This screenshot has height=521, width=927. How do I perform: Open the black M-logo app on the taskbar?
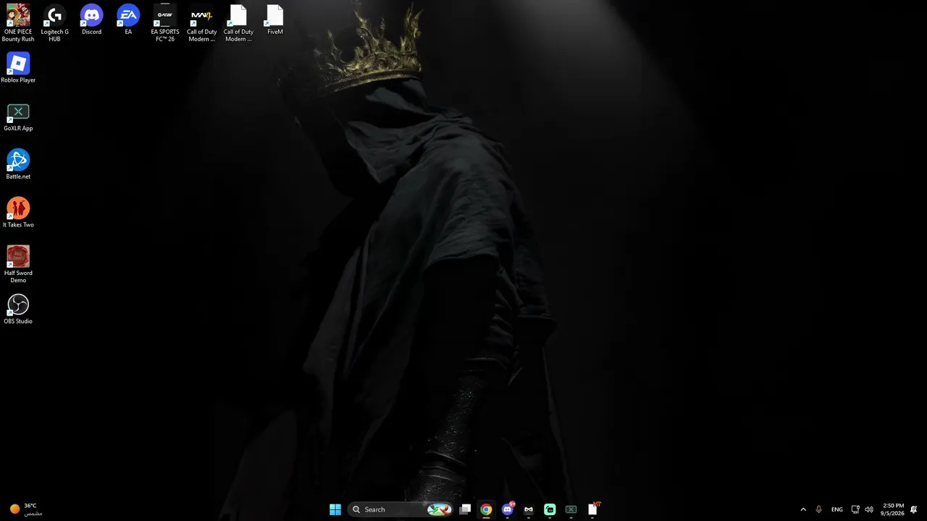pyautogui.click(x=529, y=509)
